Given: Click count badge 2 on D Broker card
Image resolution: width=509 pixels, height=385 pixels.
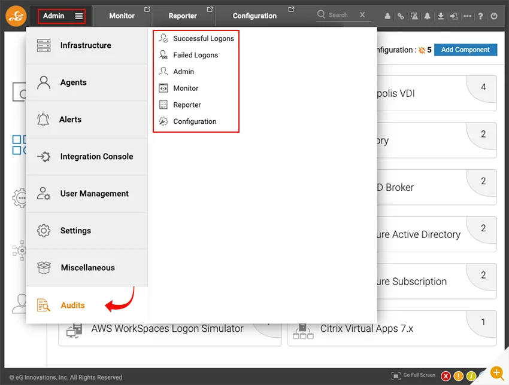Looking at the screenshot, I should point(483,181).
